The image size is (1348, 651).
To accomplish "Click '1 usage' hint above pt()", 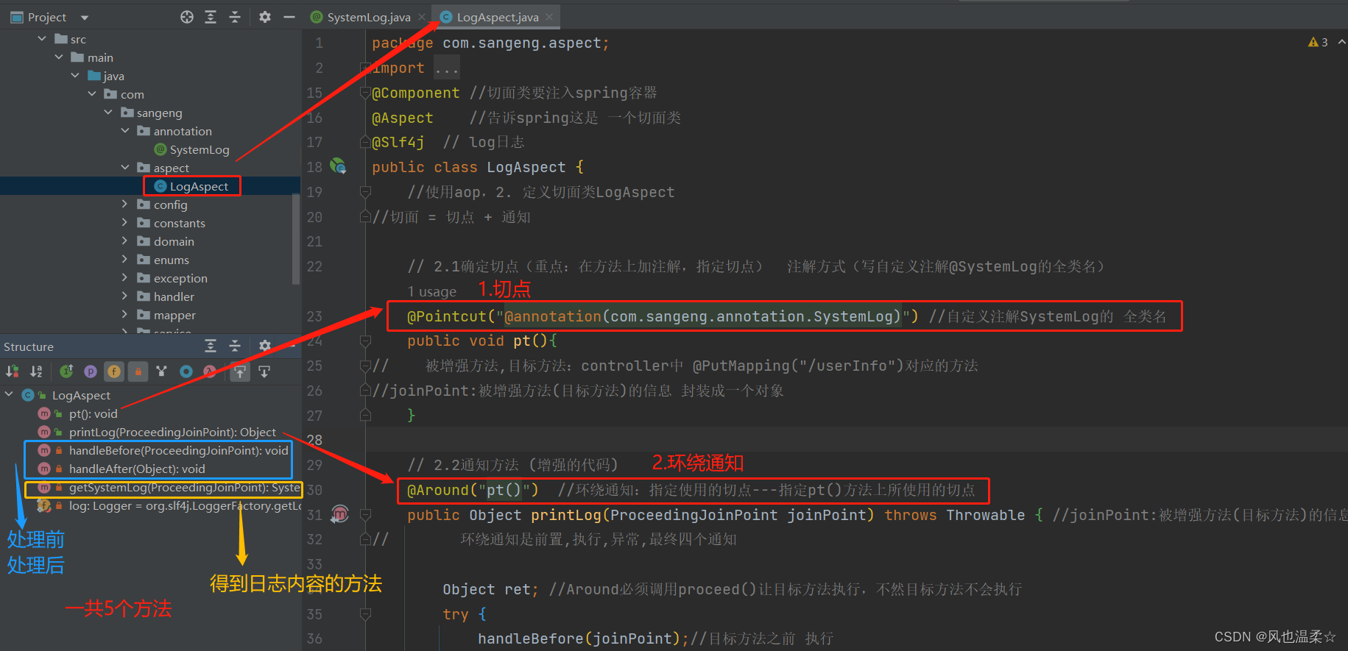I will tap(432, 291).
